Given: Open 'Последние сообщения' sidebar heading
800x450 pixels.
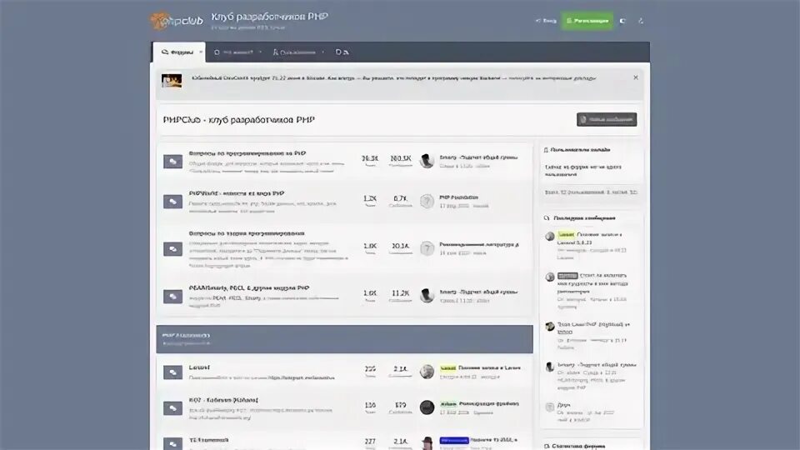Looking at the screenshot, I should coord(584,217).
